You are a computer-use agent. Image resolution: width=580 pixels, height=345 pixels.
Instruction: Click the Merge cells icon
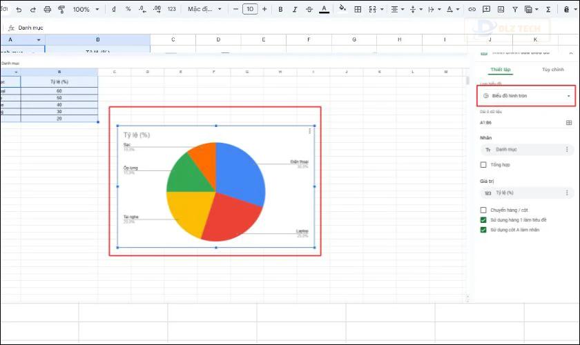(372, 9)
